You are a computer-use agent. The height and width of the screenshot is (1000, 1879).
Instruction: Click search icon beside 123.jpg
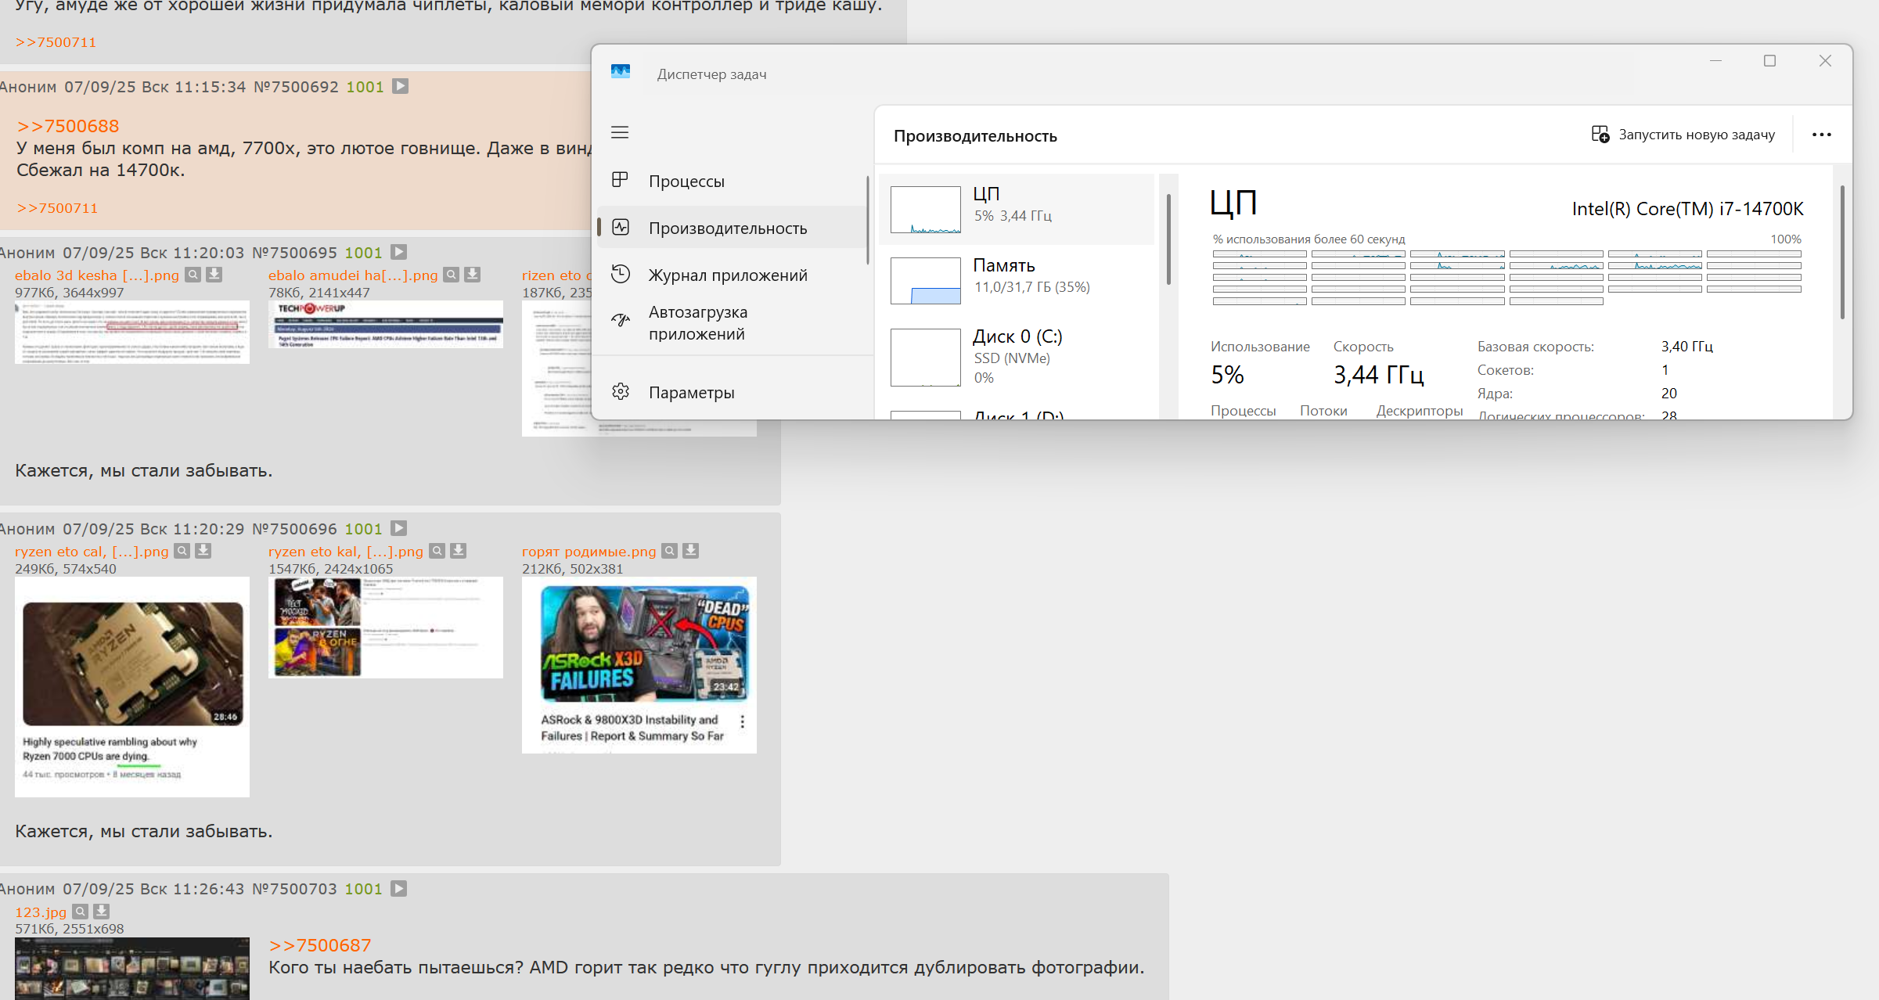tap(80, 912)
